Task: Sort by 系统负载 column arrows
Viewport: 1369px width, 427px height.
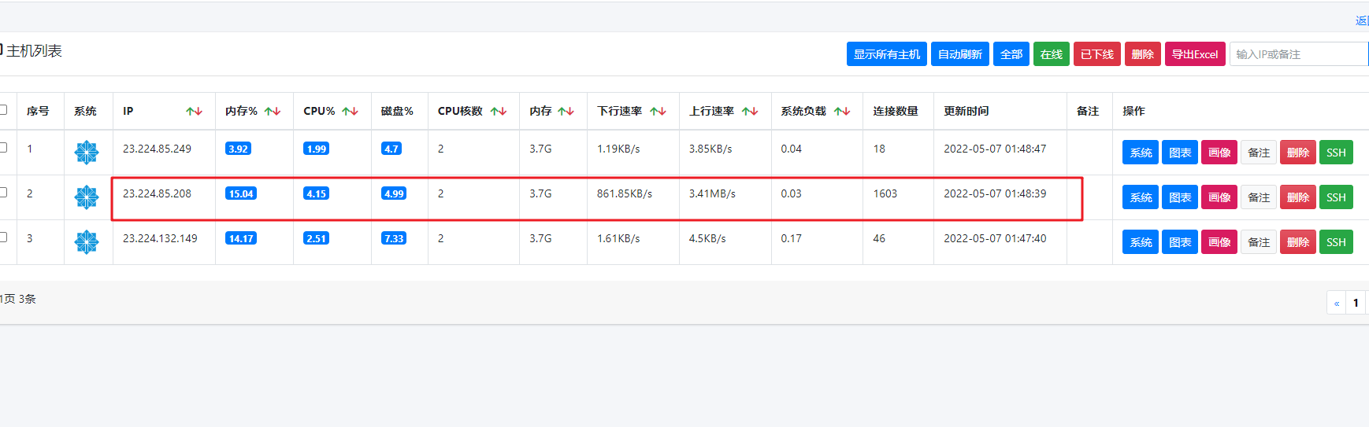Action: click(x=842, y=112)
